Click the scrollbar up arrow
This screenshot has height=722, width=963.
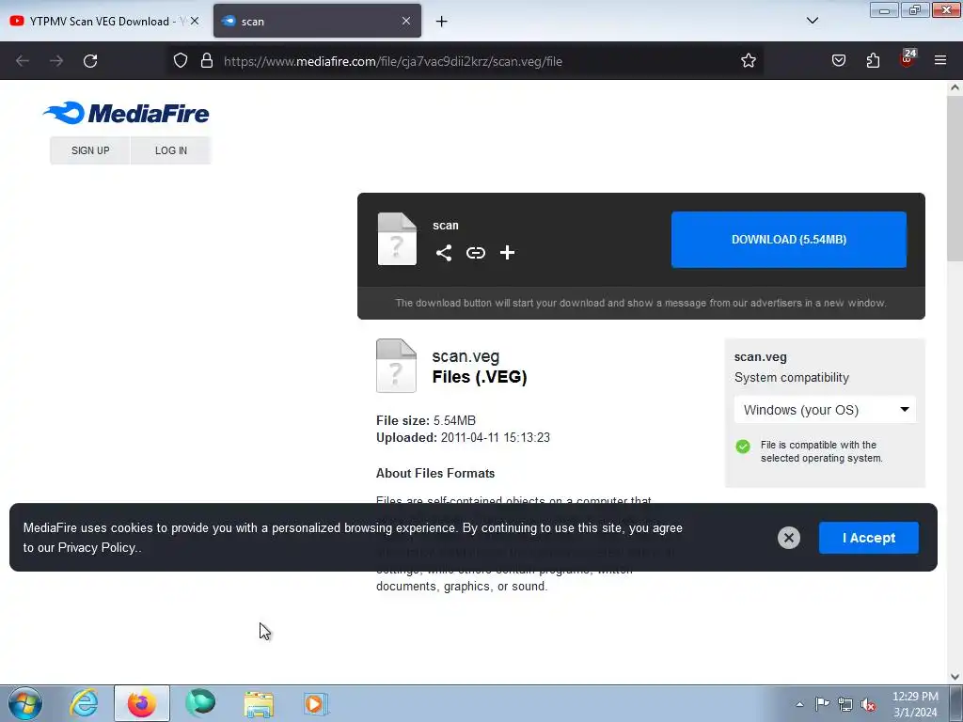[x=955, y=87]
